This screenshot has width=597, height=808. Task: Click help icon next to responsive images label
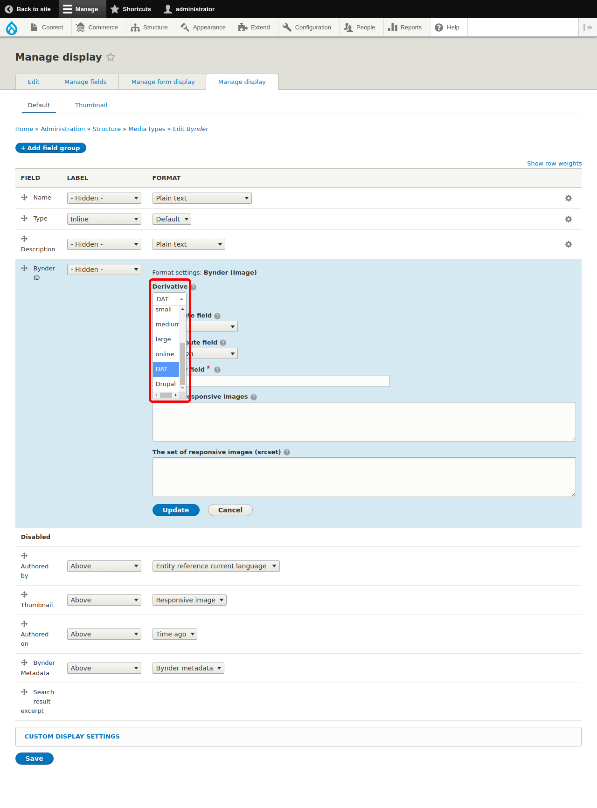coord(254,397)
